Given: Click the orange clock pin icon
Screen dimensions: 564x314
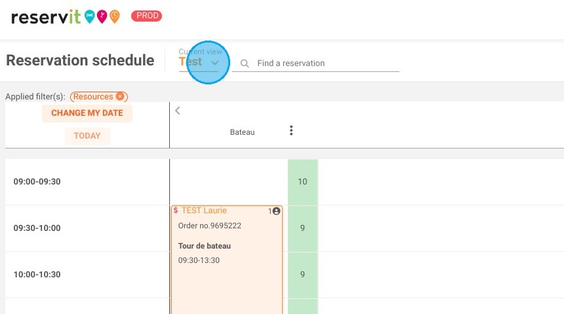Looking at the screenshot, I should tap(115, 16).
